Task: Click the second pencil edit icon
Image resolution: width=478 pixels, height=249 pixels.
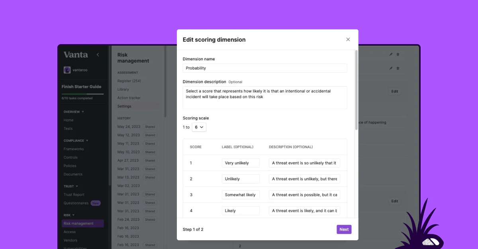Action: (x=390, y=68)
